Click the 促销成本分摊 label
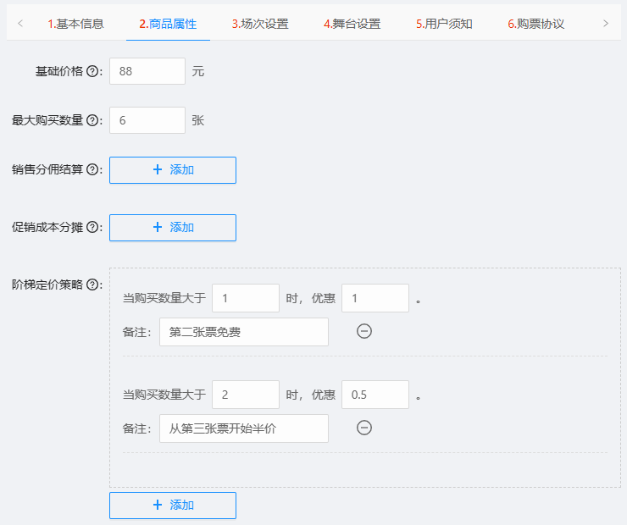Viewport: 627px width, 525px height. point(47,227)
